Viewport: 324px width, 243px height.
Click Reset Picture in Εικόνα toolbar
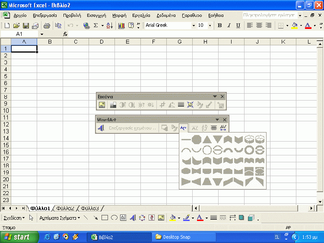pyautogui.click(x=221, y=105)
